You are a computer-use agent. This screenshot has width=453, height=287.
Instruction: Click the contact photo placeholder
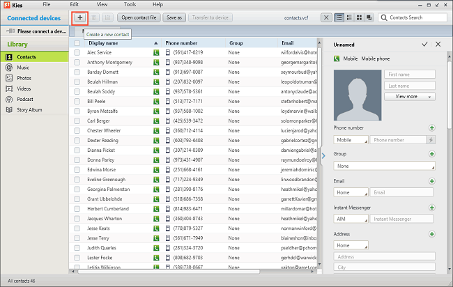coord(358,95)
